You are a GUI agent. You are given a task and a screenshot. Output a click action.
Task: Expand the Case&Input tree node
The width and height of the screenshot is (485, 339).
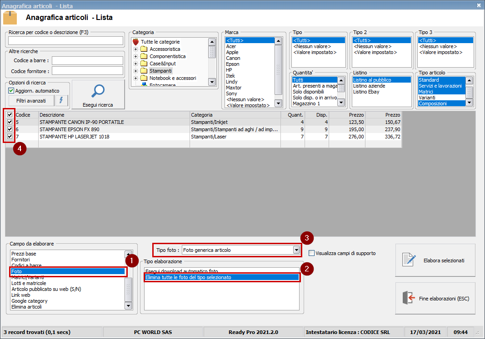click(135, 64)
